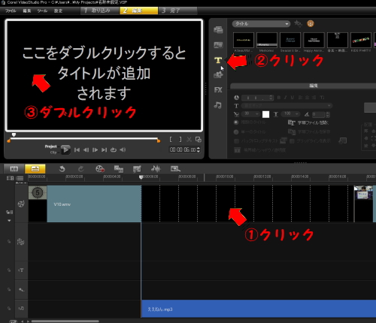Click the music track icon
This screenshot has width=376, height=323.
coord(21,308)
